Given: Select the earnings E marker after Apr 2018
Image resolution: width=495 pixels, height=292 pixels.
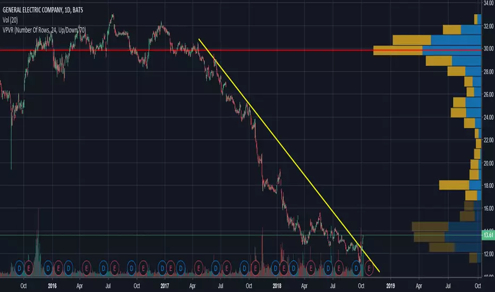Looking at the screenshot, I should tap(311, 269).
